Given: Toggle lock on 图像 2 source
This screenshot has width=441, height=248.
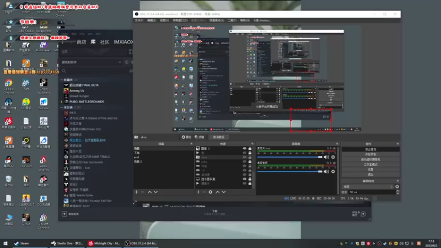Looking at the screenshot, I should coord(250,148).
